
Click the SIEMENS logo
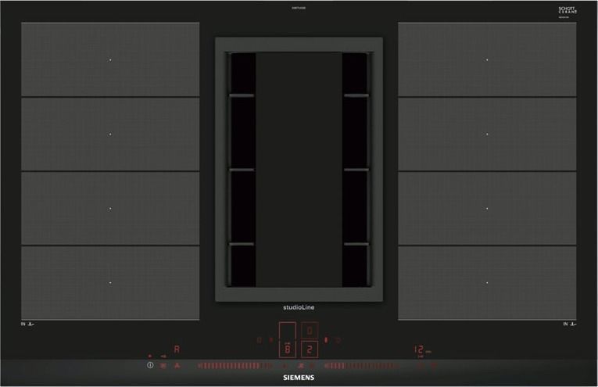click(x=299, y=378)
